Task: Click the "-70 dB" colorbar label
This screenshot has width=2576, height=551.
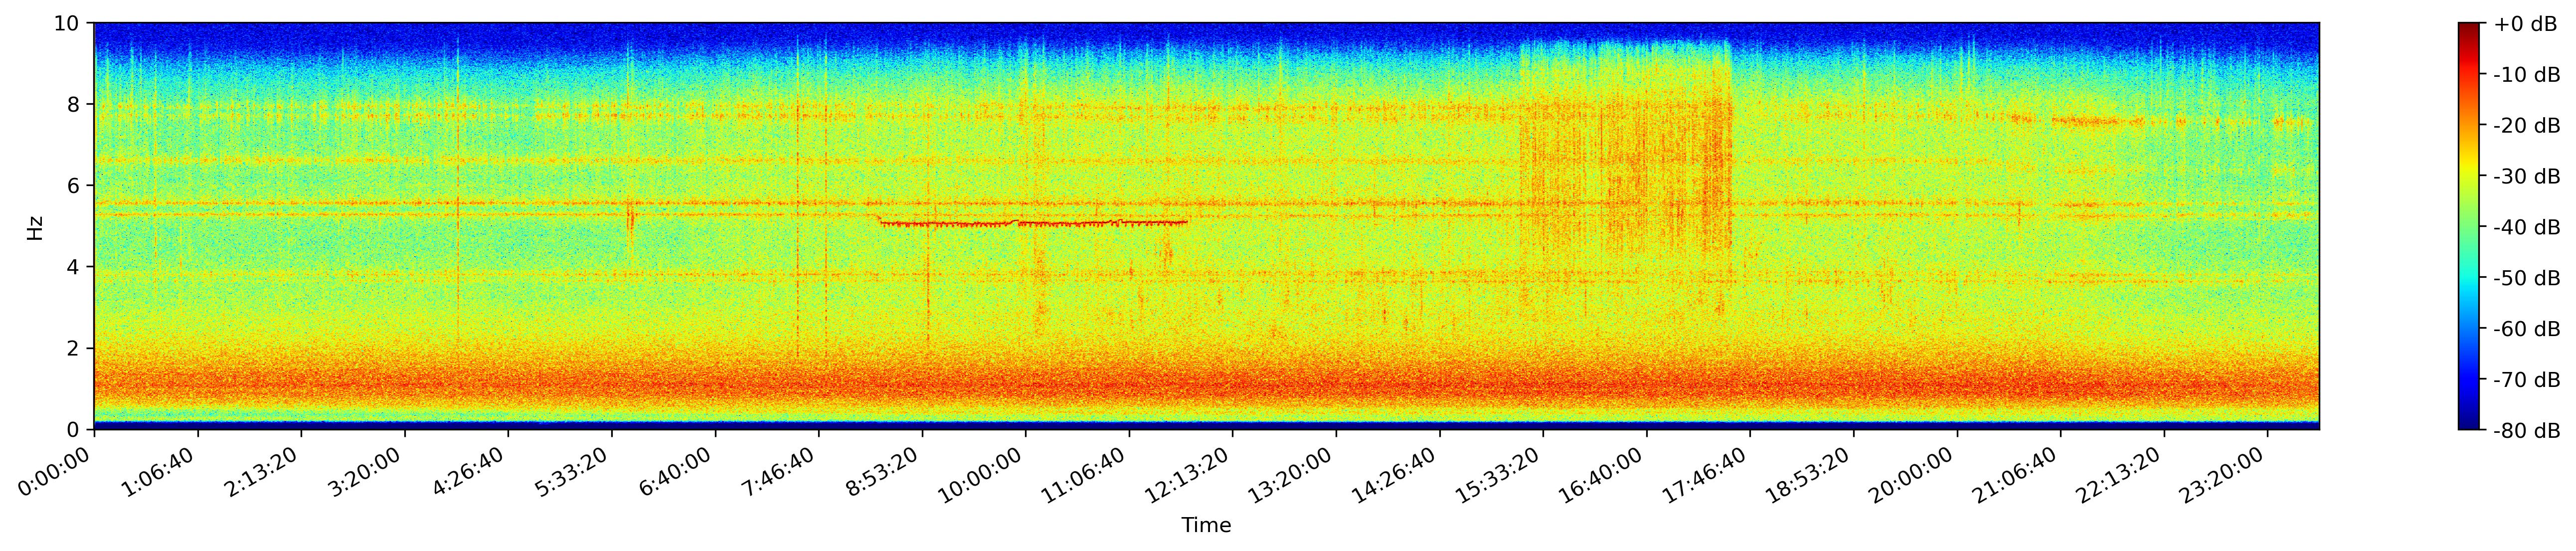Action: [x=2527, y=380]
